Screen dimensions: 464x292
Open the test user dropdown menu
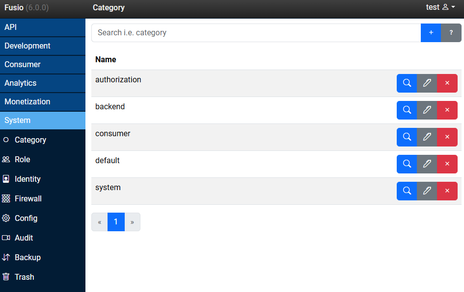point(440,7)
